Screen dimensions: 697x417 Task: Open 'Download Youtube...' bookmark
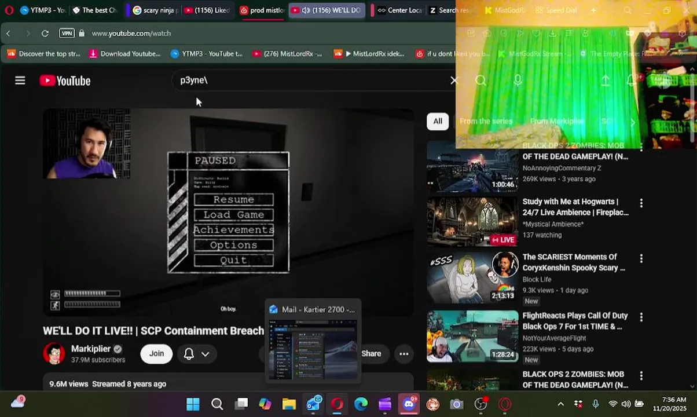pyautogui.click(x=124, y=54)
